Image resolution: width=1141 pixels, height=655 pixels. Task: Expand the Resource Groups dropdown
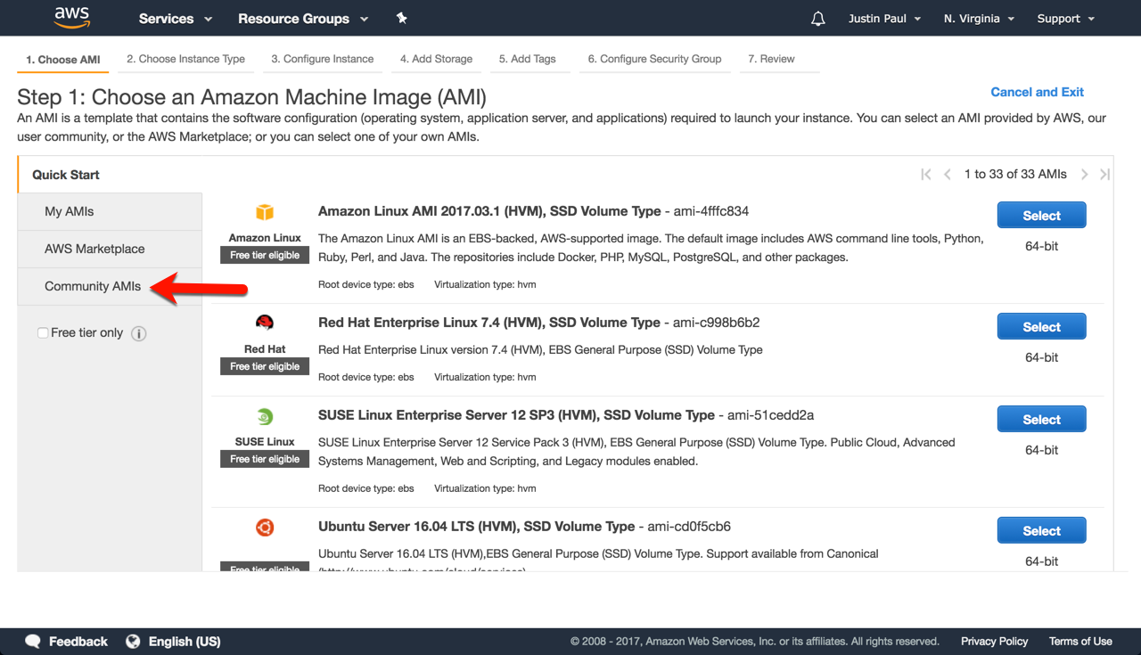point(303,19)
